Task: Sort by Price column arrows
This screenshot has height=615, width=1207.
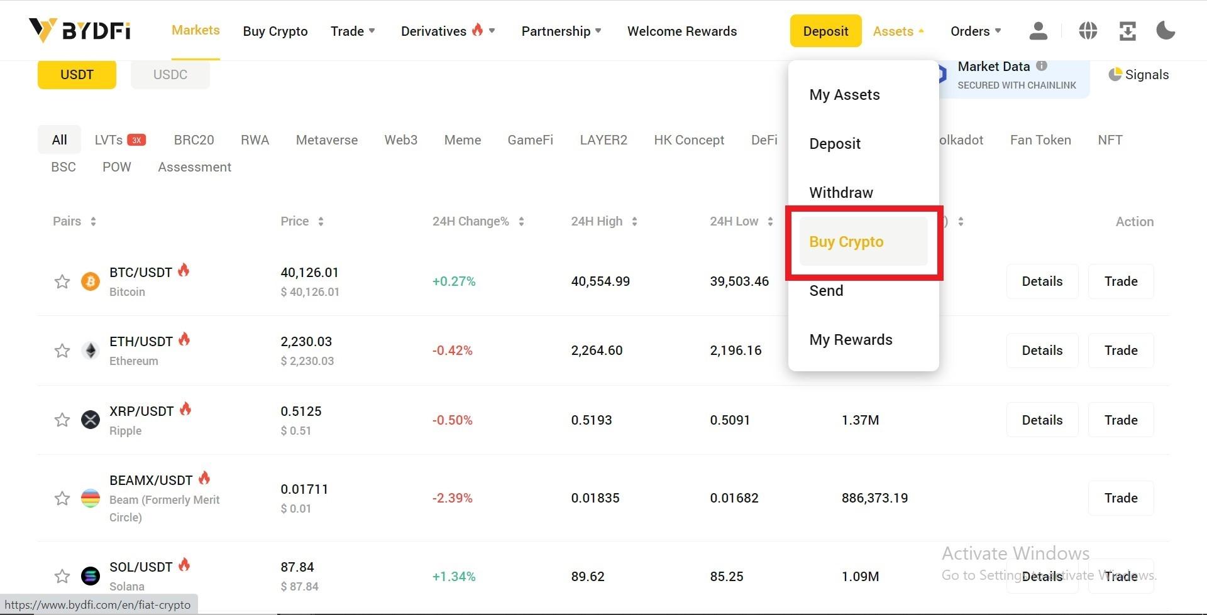Action: click(x=321, y=221)
